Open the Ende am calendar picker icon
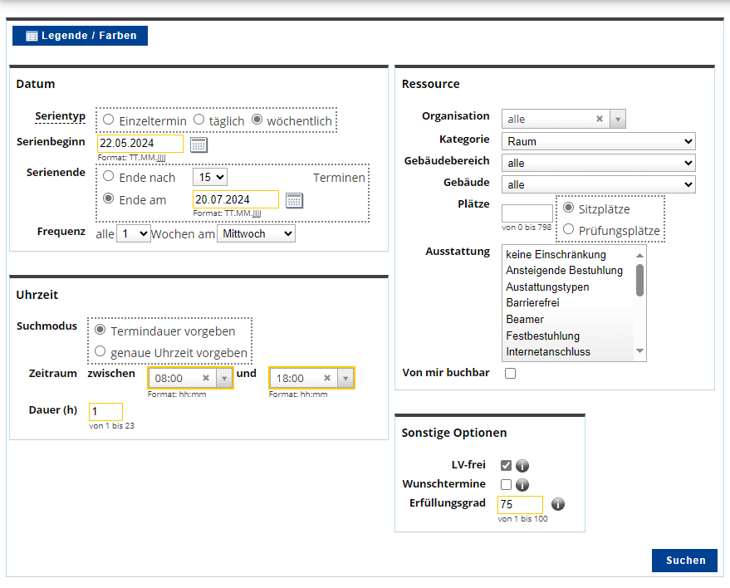The image size is (730, 588). point(294,201)
